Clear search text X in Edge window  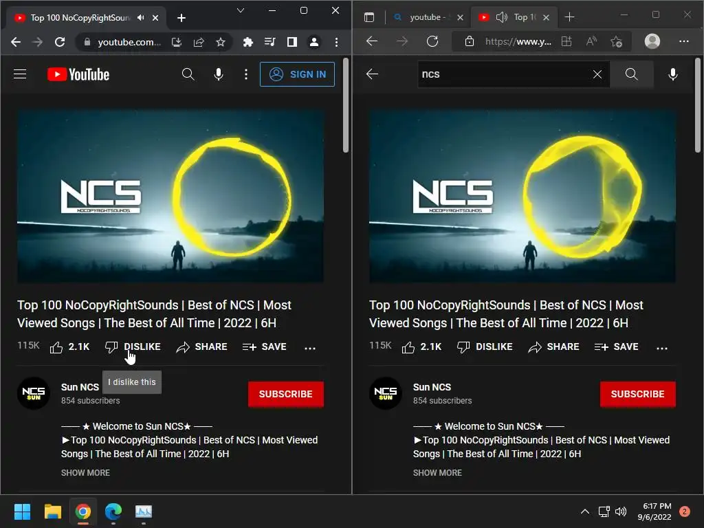pos(597,74)
